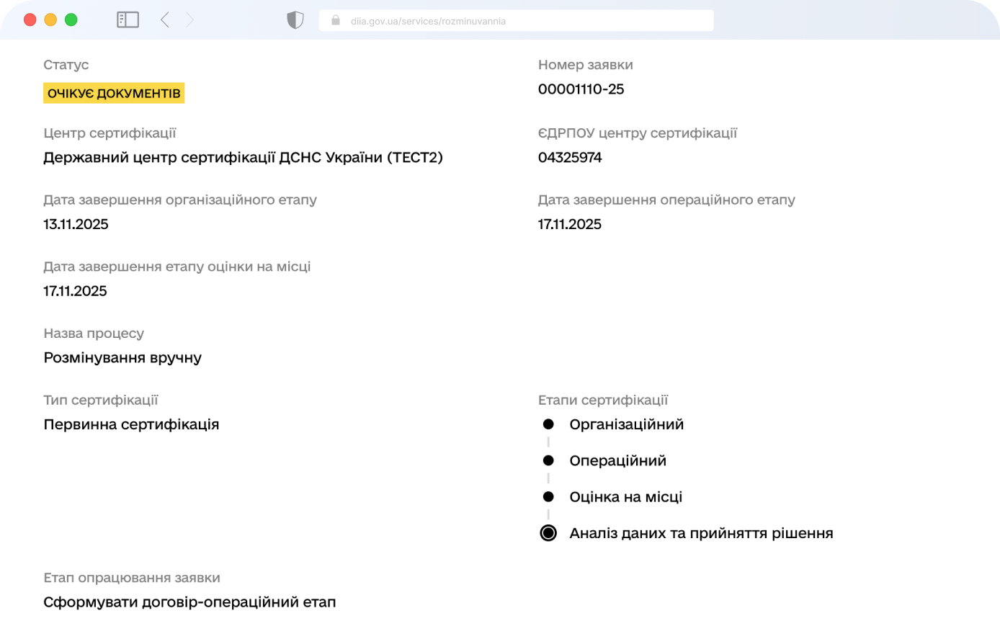This screenshot has height=639, width=1000.
Task: Toggle the sidebar panel icon
Action: point(128,20)
